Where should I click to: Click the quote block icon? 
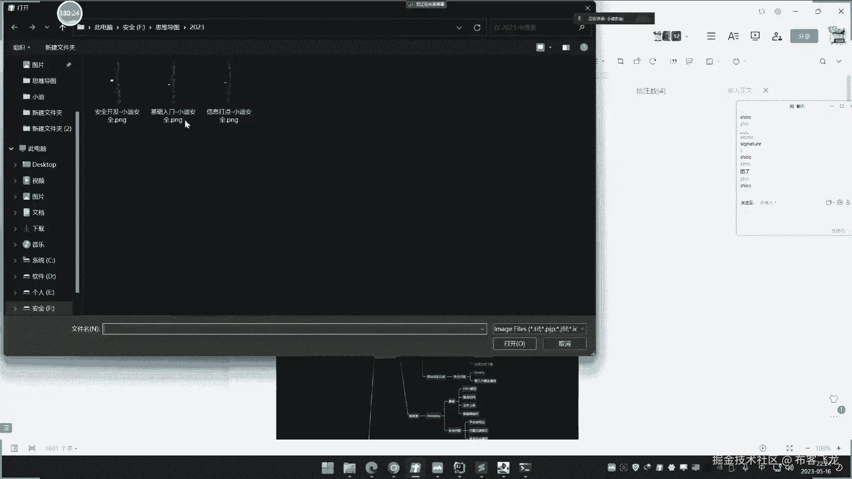tap(674, 61)
